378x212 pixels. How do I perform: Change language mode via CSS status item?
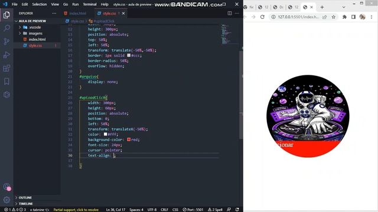tap(175, 210)
